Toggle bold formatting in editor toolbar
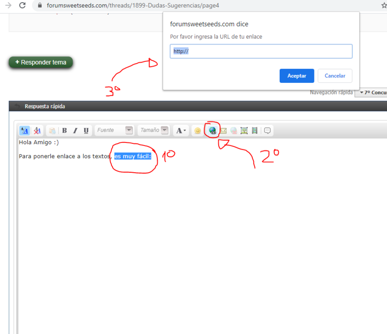 [x=65, y=130]
